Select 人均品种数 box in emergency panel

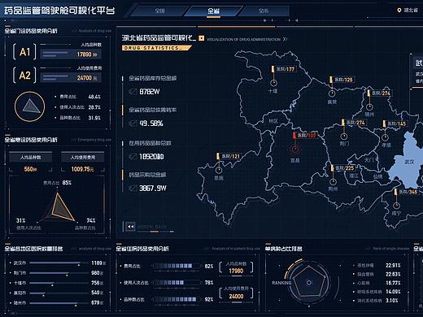pos(30,157)
